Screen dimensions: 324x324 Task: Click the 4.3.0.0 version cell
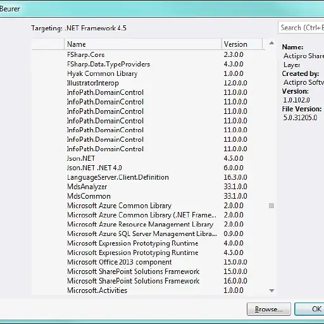(234, 64)
